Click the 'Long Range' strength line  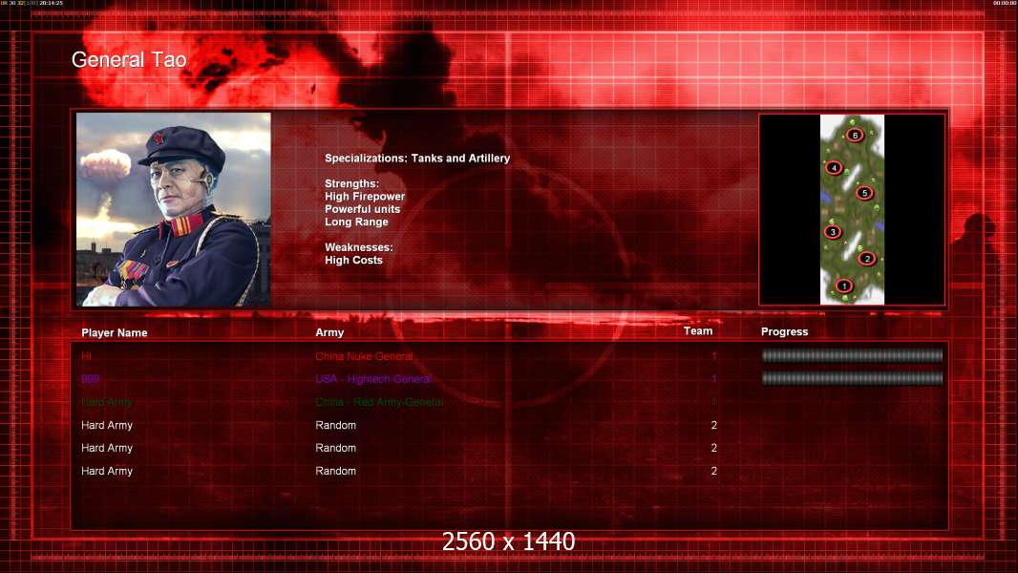pos(356,222)
